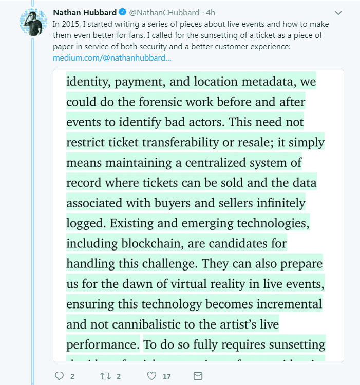Click 'To do so fully requires sunsetting' highlight
The height and width of the screenshot is (385, 360).
click(234, 344)
